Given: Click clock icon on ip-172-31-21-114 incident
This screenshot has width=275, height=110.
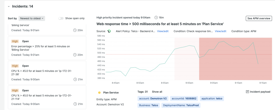Looking at the screenshot, I should (x=75, y=104).
